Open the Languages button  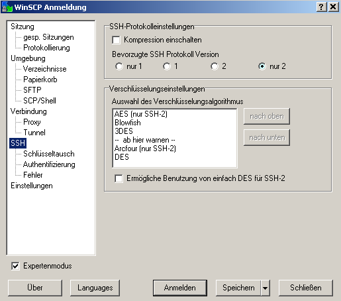[x=95, y=288]
